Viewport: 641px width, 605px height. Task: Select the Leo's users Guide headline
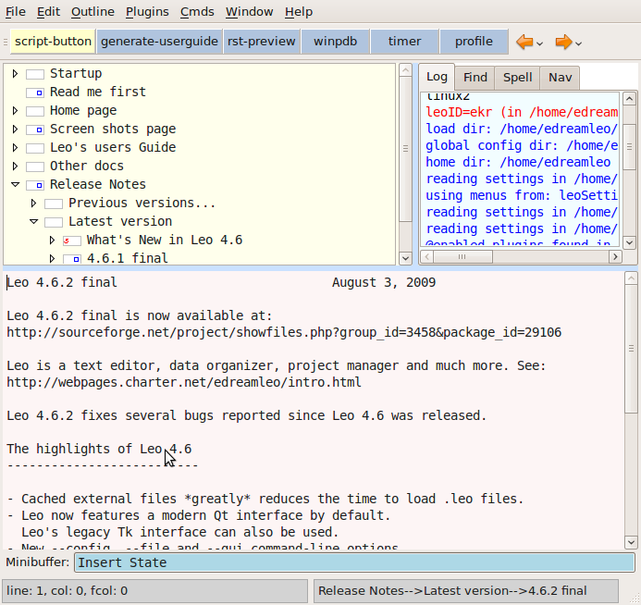click(113, 148)
